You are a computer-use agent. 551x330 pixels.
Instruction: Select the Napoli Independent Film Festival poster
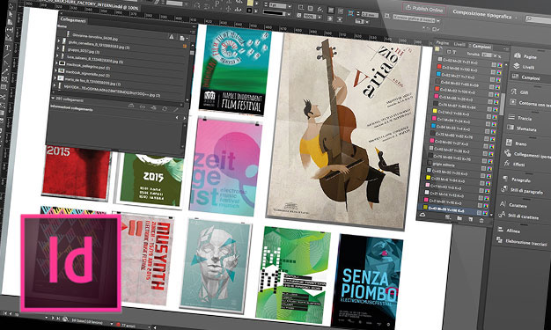[x=235, y=70]
